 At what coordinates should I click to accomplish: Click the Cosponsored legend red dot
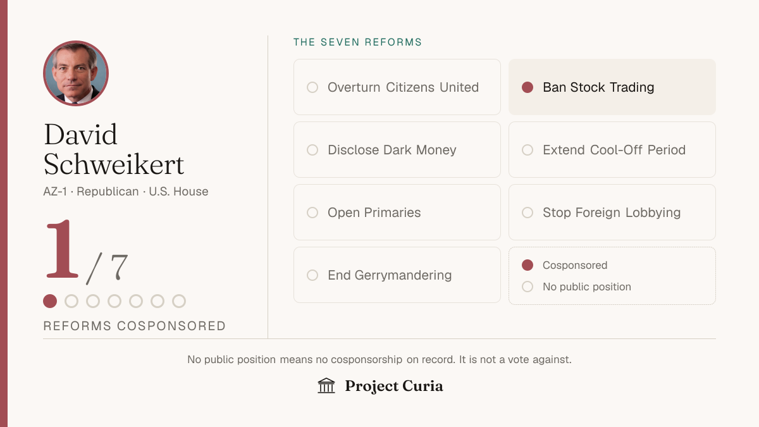click(528, 265)
